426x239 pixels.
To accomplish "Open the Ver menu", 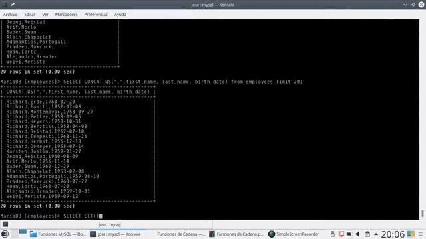I will point(45,15).
